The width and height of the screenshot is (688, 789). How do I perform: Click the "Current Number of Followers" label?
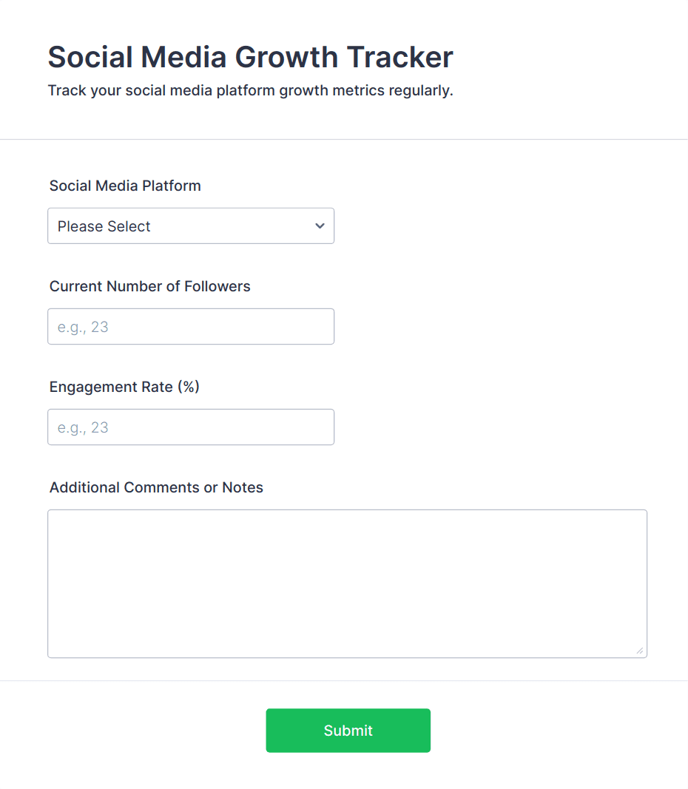tap(150, 286)
